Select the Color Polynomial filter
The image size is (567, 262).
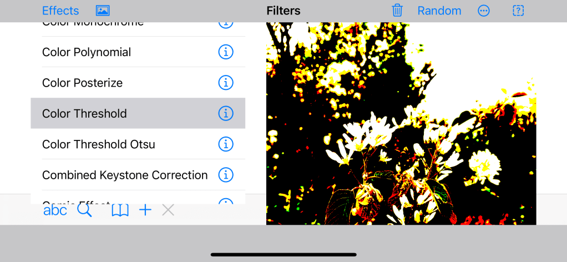click(87, 52)
